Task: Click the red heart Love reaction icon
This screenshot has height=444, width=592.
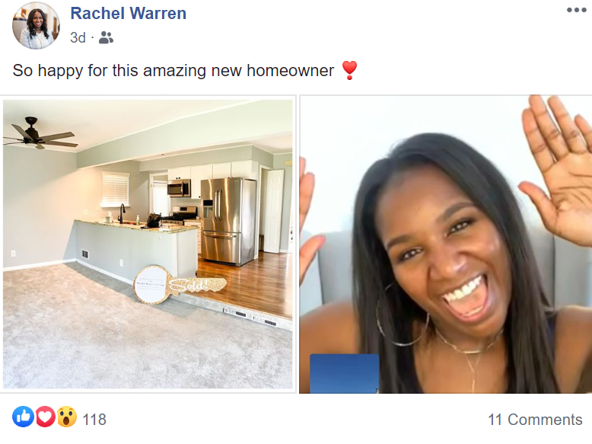Action: point(46,417)
